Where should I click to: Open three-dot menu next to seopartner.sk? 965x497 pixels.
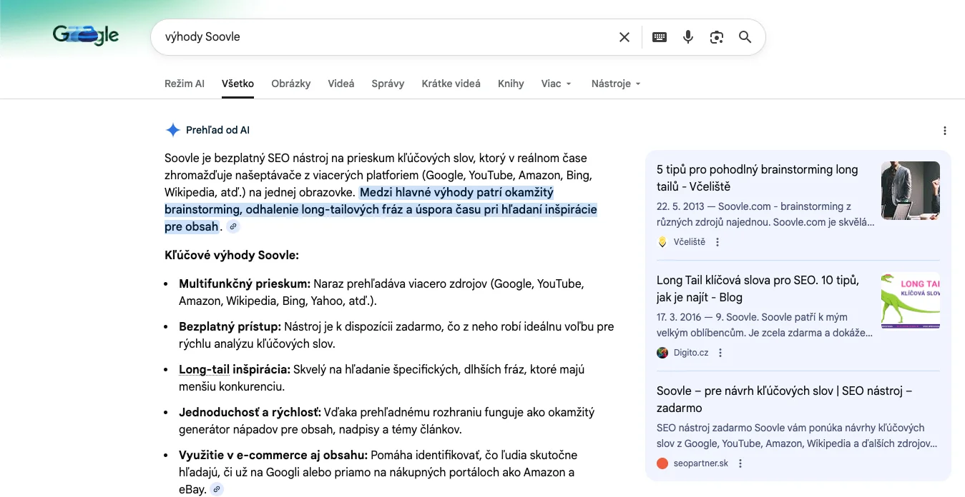740,463
